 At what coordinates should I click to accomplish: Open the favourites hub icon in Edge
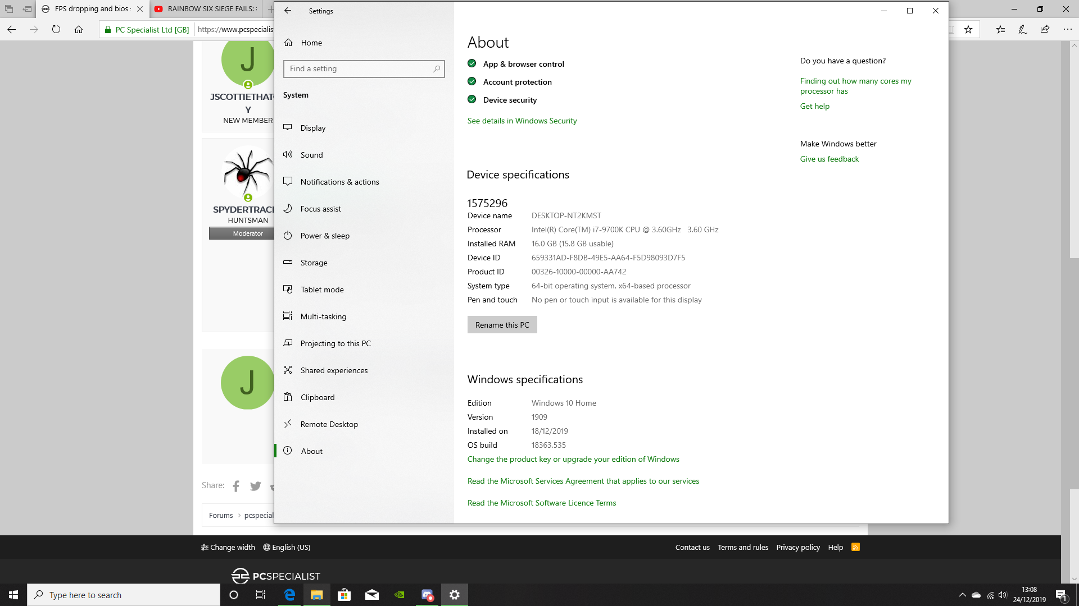1001,30
